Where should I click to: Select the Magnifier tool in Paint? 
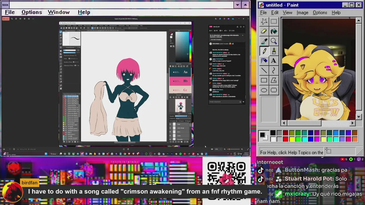point(274,41)
